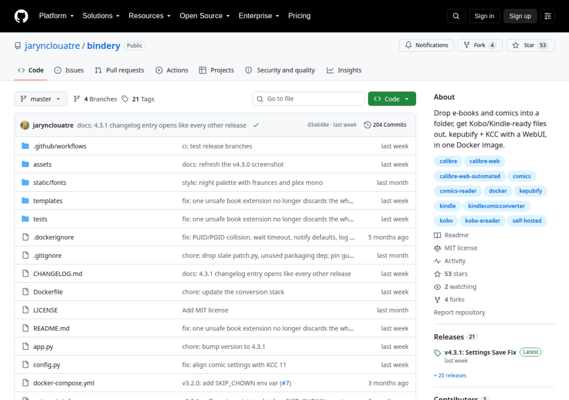Click the Sign up button
This screenshot has height=400, width=569.
(x=520, y=16)
